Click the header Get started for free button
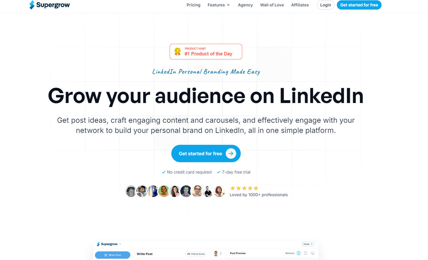 click(x=359, y=5)
